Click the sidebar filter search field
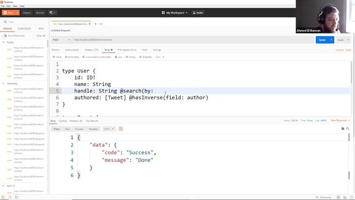355x200 pixels. 24,22
